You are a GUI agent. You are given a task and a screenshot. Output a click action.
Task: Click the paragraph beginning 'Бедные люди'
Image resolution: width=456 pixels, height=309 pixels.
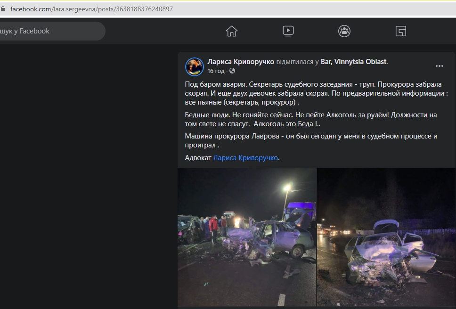(x=311, y=120)
